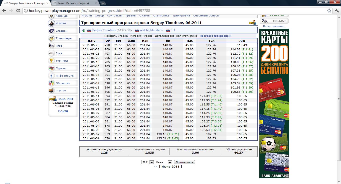The height and width of the screenshot is (184, 341).
Task: Click the browser Back arrow
Action: click(x=4, y=11)
